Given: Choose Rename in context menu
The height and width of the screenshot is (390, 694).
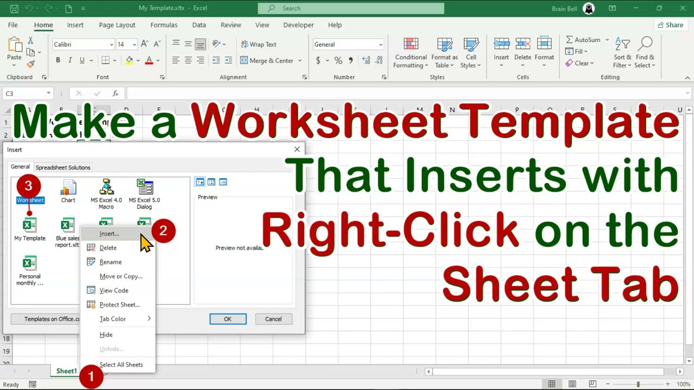Looking at the screenshot, I should (118, 262).
